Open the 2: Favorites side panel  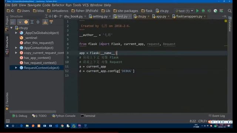click(x=7, y=101)
